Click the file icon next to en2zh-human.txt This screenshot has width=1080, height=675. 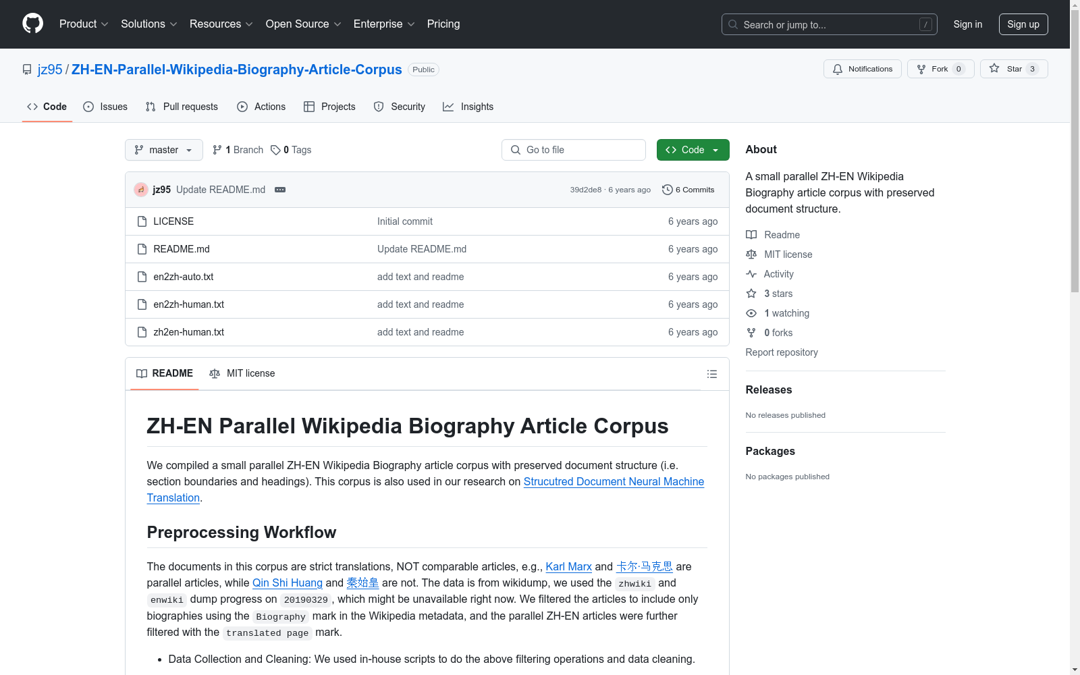[x=142, y=304]
